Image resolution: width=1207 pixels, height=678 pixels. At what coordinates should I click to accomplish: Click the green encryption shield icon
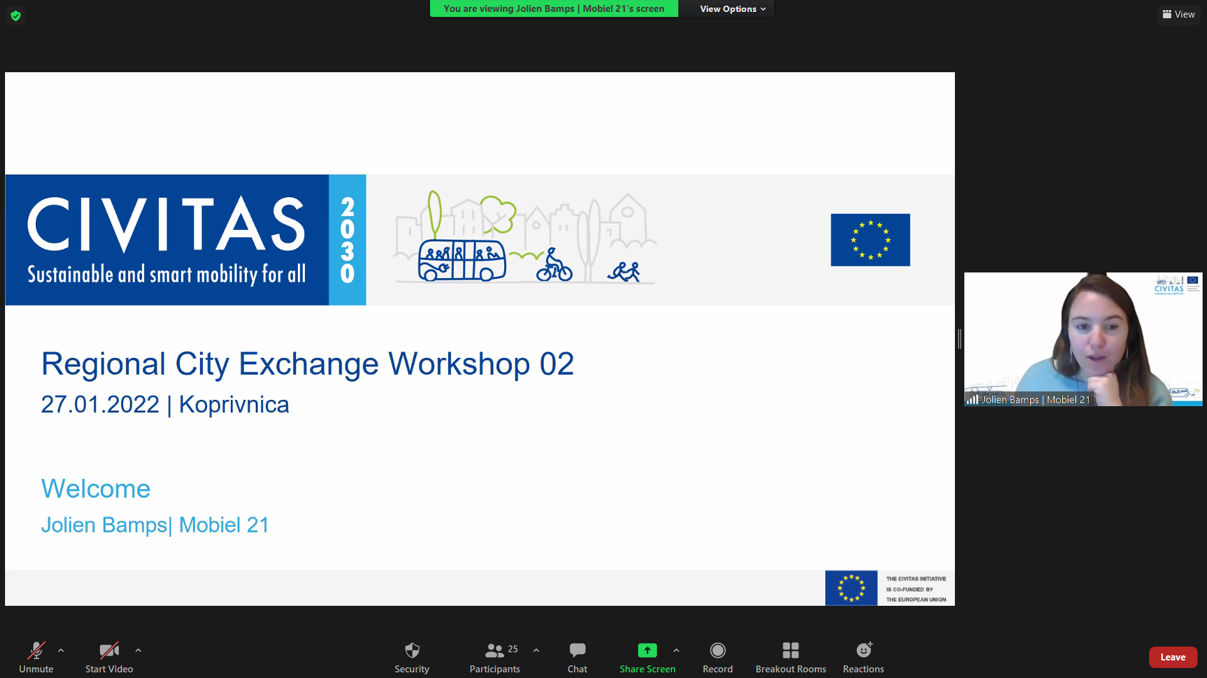tap(16, 16)
